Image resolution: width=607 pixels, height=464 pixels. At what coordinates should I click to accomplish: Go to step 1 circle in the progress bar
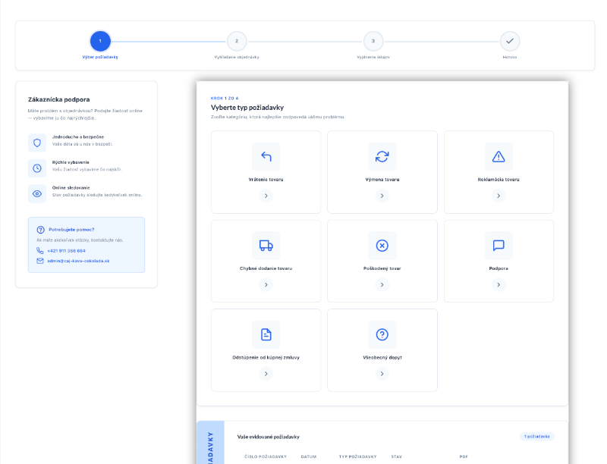[100, 41]
